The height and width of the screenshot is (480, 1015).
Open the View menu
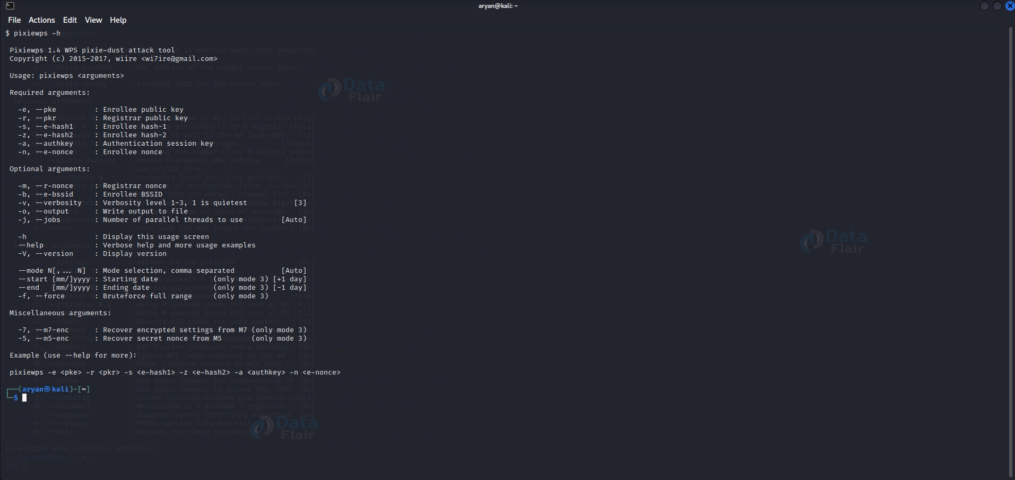[x=93, y=20]
